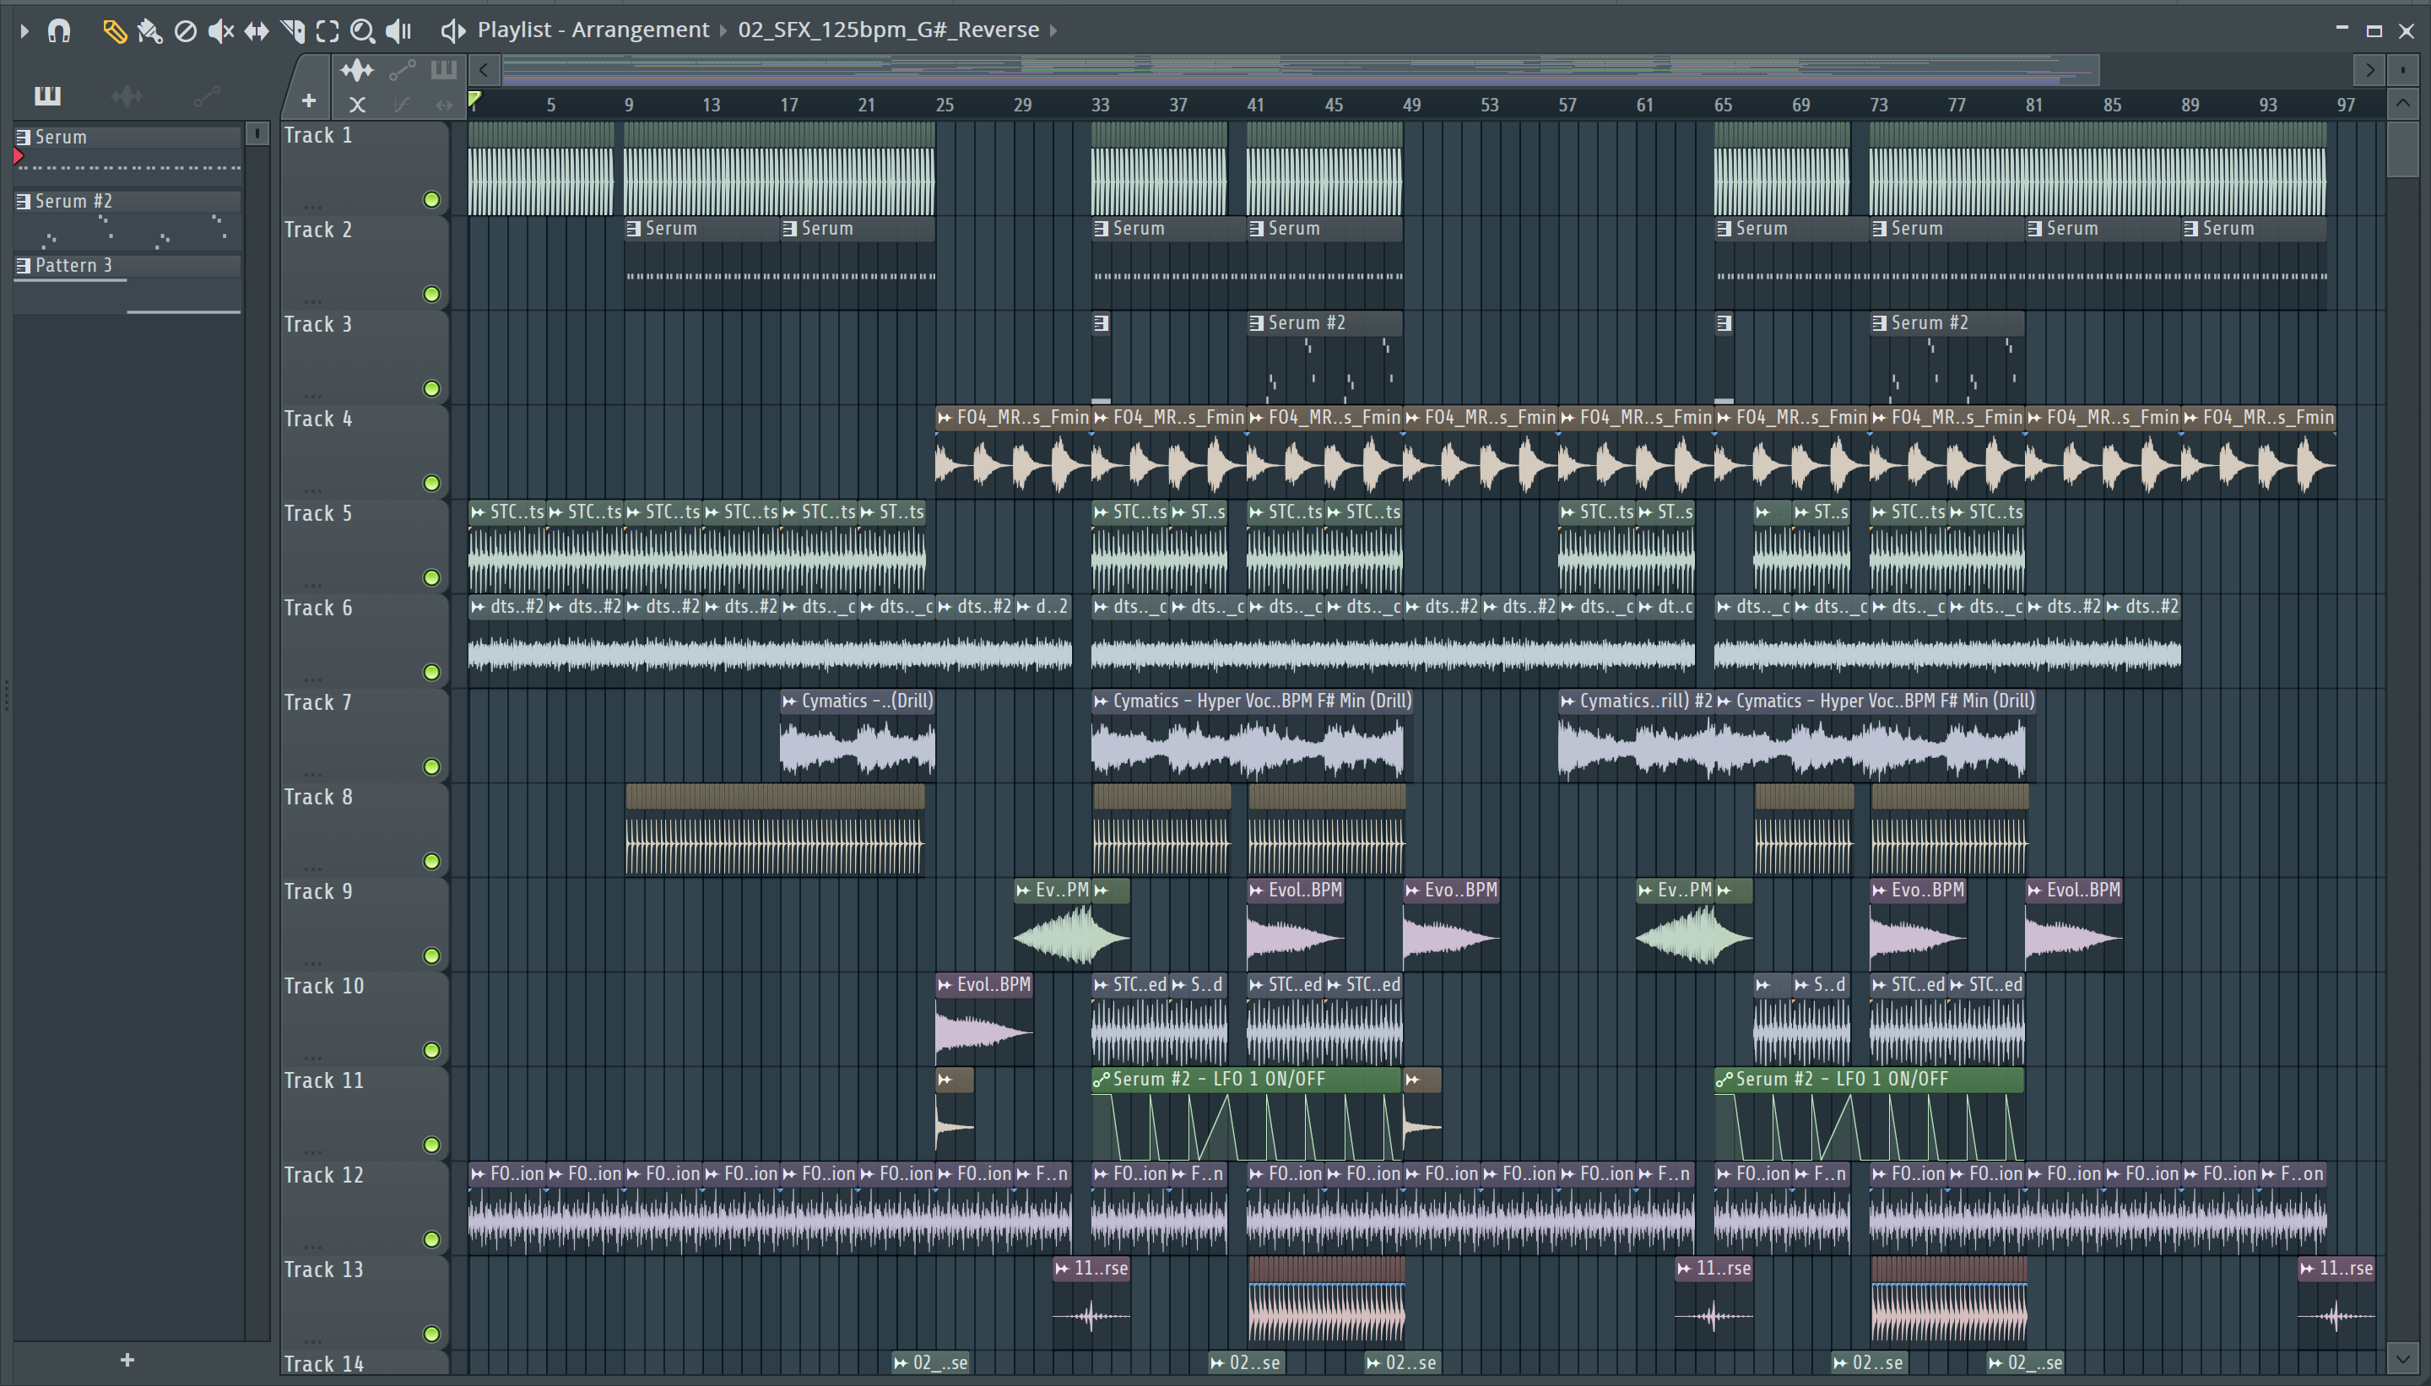Show audio clips in picker panel
This screenshot has height=1386, width=2431.
tap(127, 95)
